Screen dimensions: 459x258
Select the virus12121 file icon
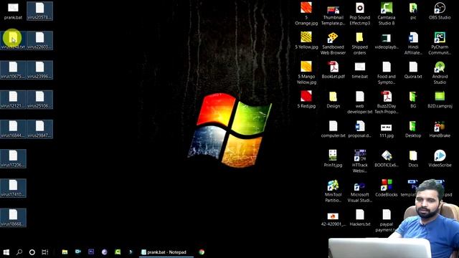click(13, 100)
